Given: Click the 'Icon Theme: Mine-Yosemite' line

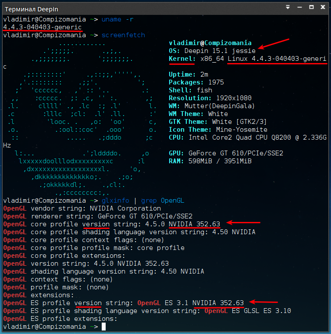Looking at the screenshot, I should 218,130.
